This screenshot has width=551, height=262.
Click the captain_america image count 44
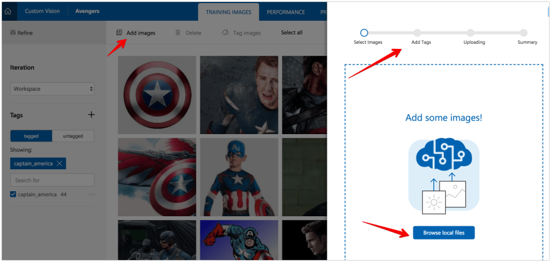64,194
